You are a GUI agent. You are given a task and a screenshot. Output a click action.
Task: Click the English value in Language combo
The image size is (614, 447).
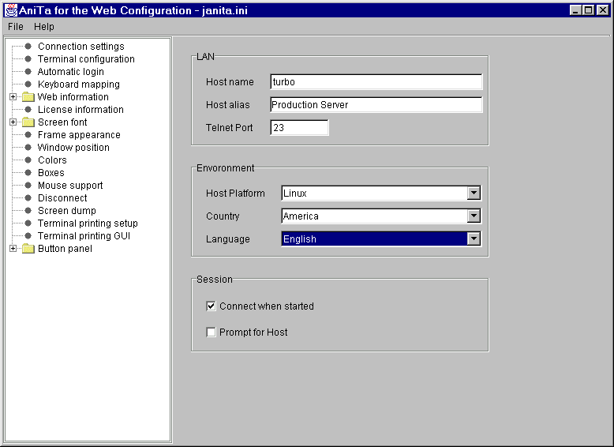click(300, 239)
